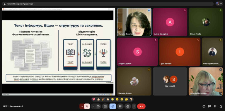
Task: Click presentation icon beside presenter name
Action: 5,4
